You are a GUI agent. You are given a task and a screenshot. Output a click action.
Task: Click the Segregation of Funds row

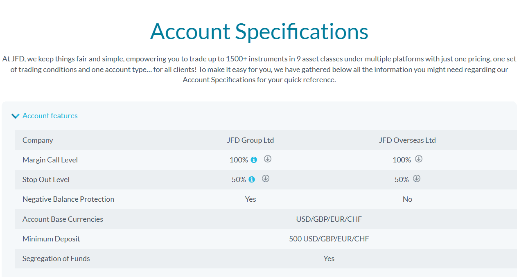click(56, 258)
